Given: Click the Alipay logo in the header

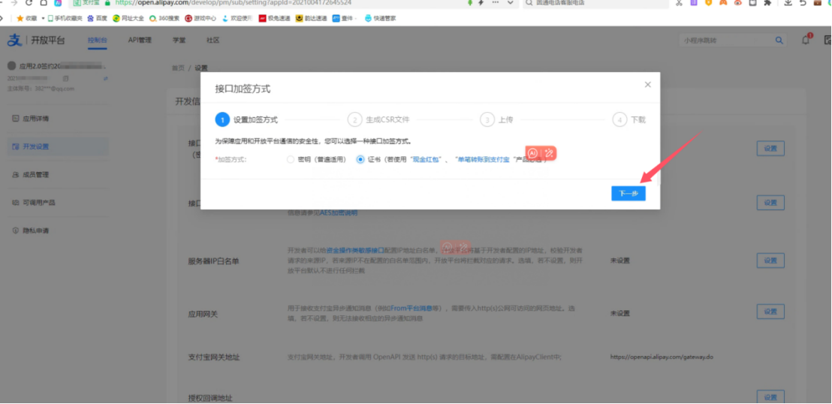Looking at the screenshot, I should pyautogui.click(x=14, y=41).
